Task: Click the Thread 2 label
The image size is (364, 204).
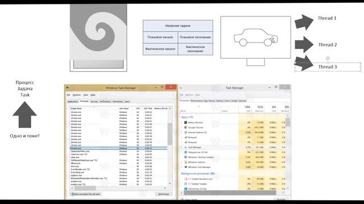Action: tap(328, 45)
